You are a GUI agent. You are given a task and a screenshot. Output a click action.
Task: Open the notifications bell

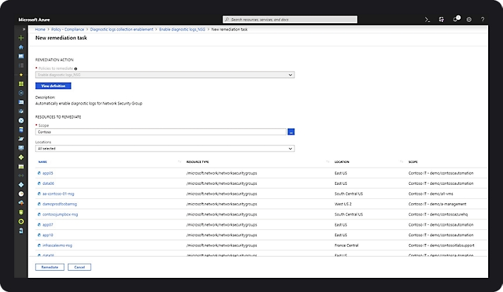pos(456,19)
